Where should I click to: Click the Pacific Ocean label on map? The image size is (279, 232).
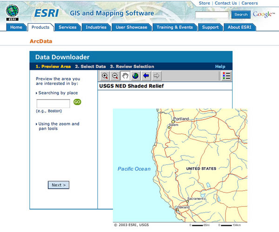(x=134, y=169)
